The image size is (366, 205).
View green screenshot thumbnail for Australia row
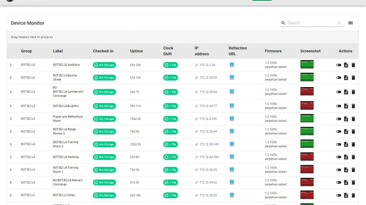pyautogui.click(x=307, y=64)
